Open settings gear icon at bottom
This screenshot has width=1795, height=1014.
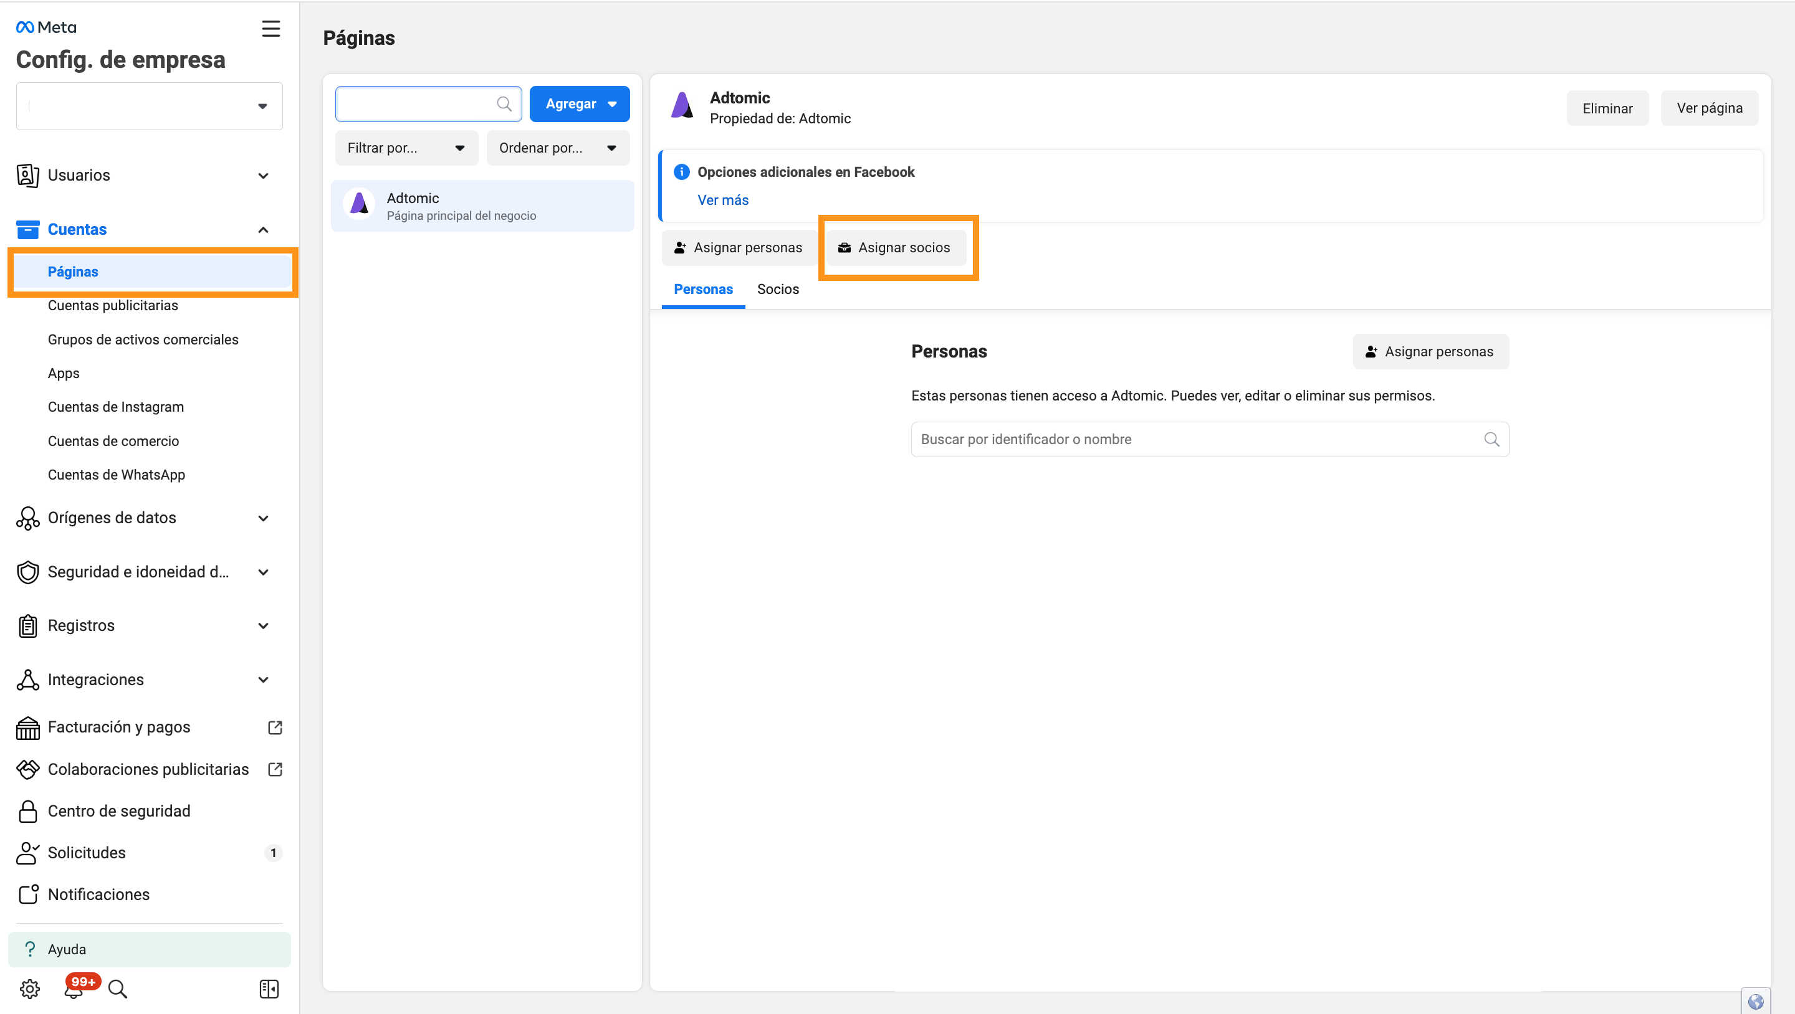[x=29, y=989]
